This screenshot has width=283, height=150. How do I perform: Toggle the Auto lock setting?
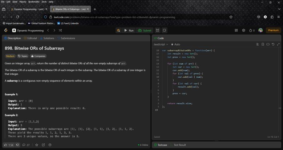(175, 44)
